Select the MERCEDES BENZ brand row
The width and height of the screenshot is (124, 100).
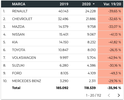(x=62, y=81)
